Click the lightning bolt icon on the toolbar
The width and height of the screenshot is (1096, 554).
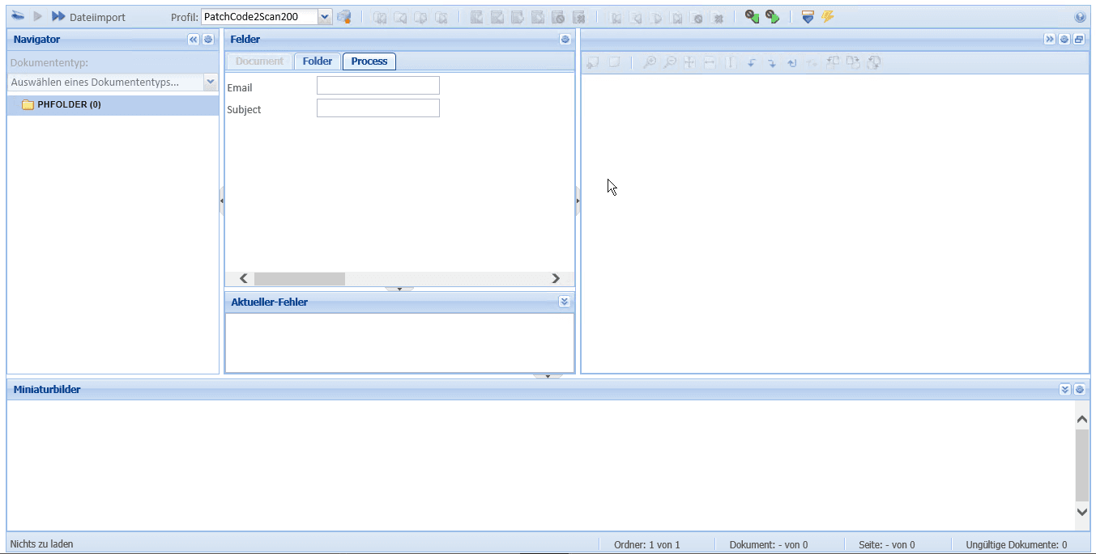tap(826, 15)
